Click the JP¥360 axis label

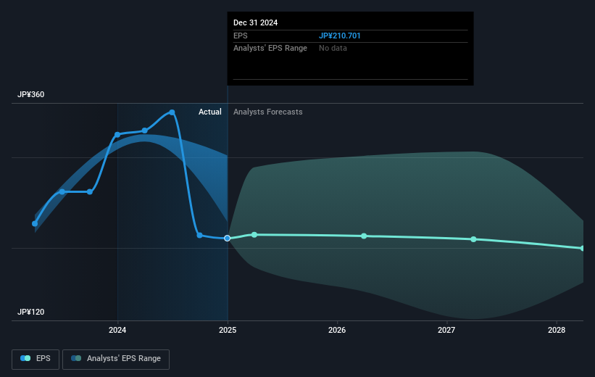[30, 94]
